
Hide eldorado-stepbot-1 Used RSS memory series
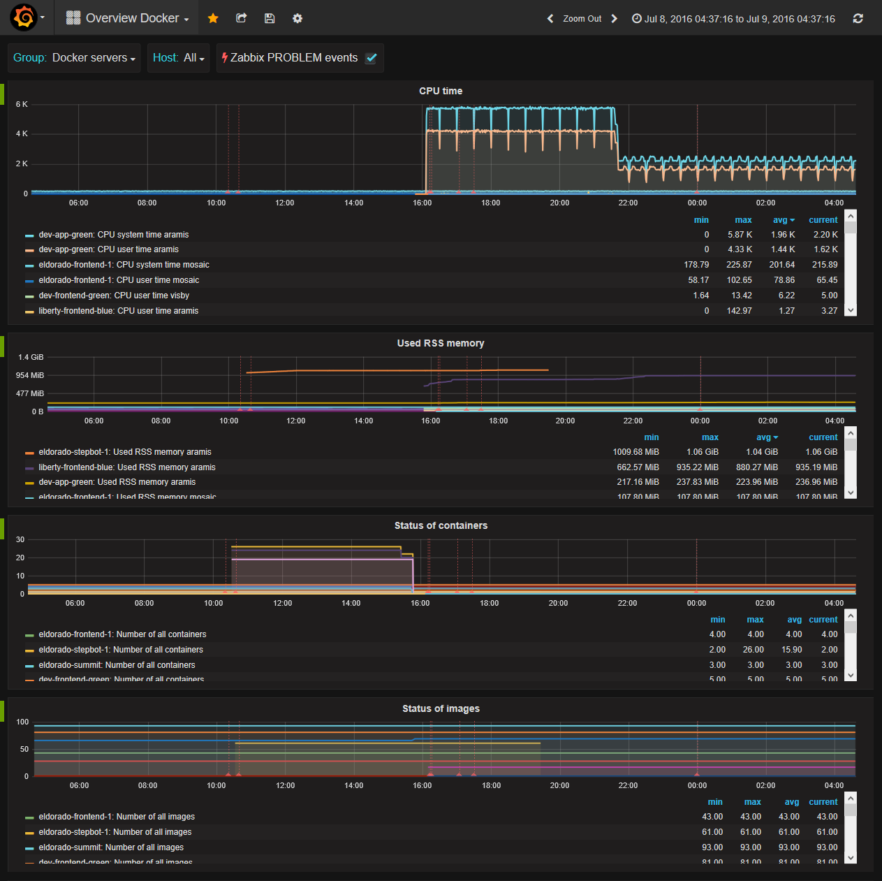29,452
